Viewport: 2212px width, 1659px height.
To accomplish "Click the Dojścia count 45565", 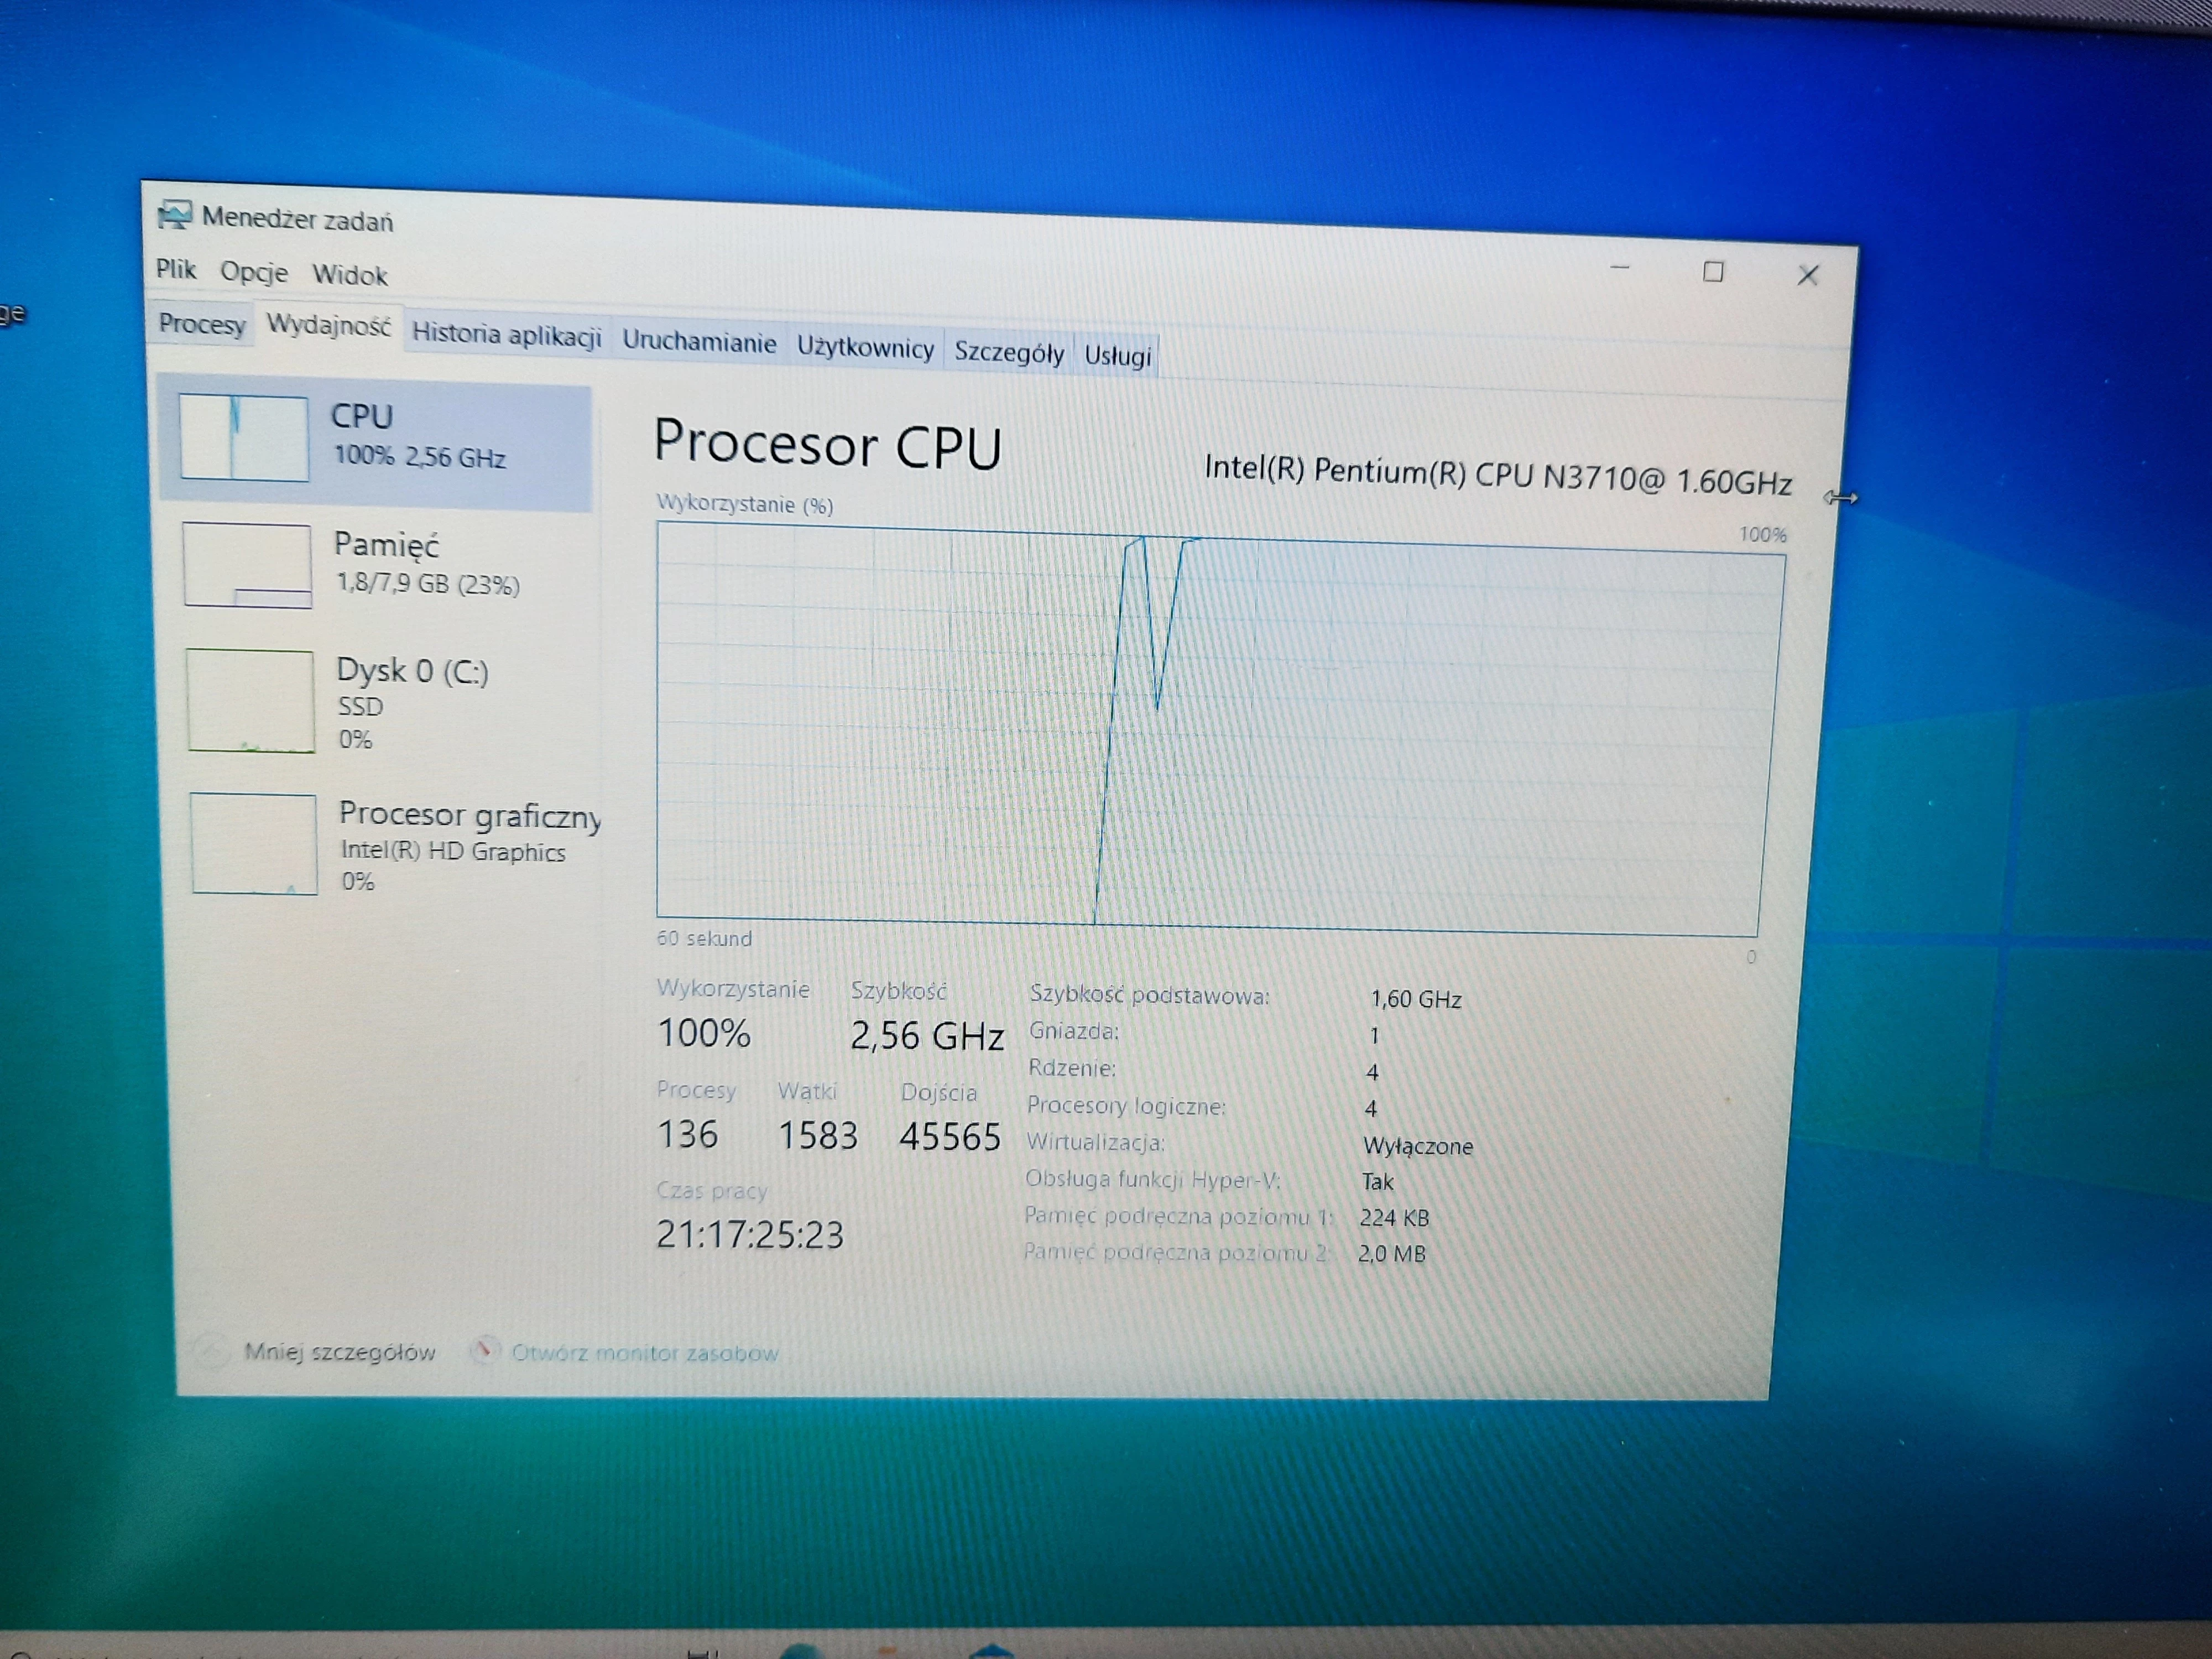I will (x=950, y=1137).
